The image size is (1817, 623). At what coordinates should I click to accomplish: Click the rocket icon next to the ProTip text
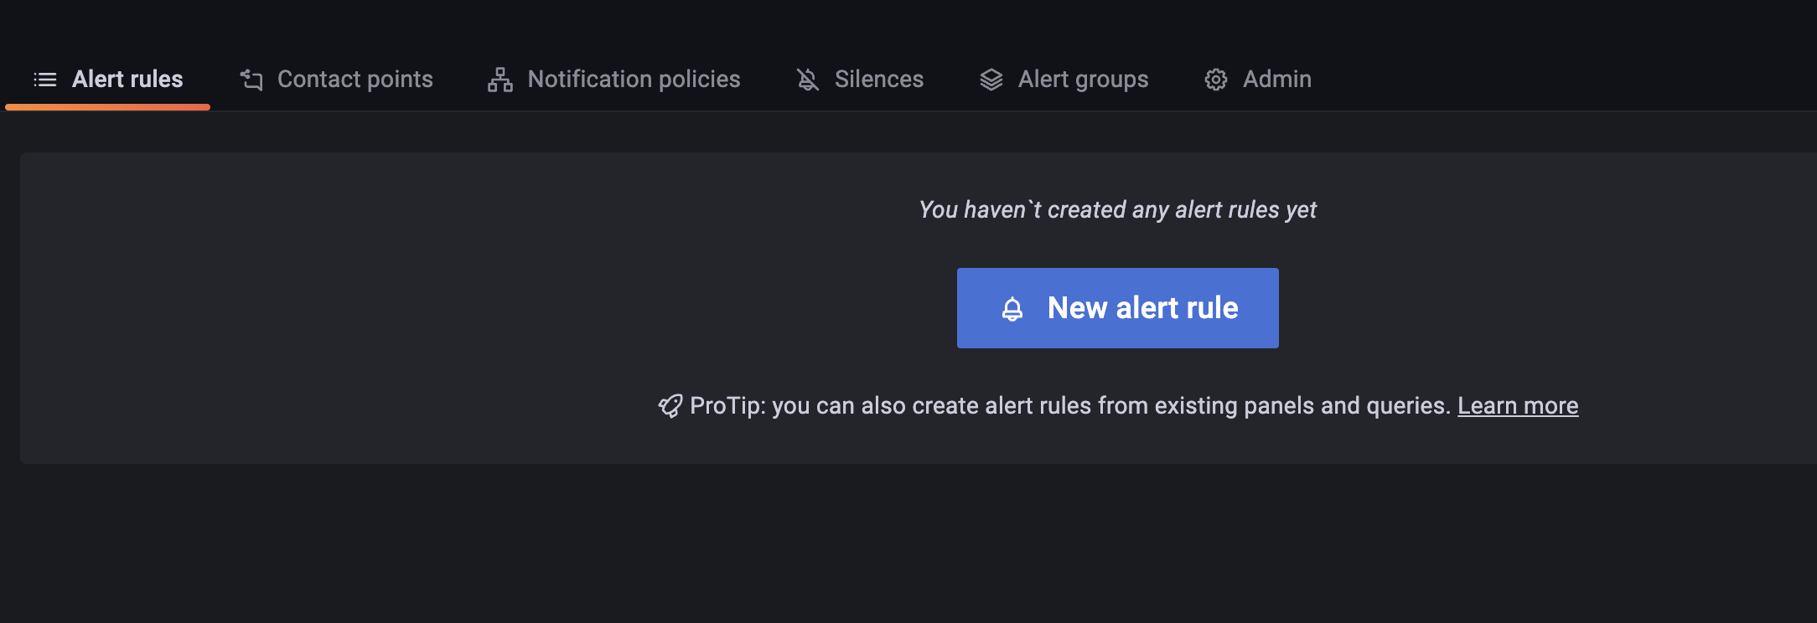pos(670,405)
